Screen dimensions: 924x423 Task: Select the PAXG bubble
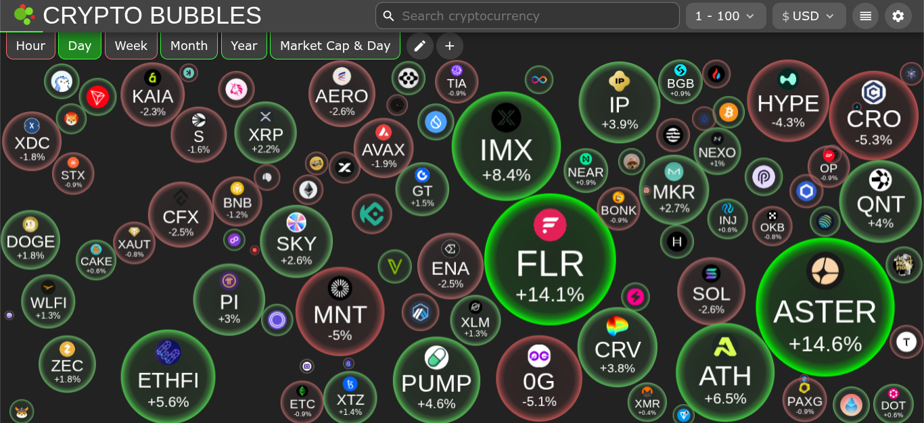click(x=805, y=399)
